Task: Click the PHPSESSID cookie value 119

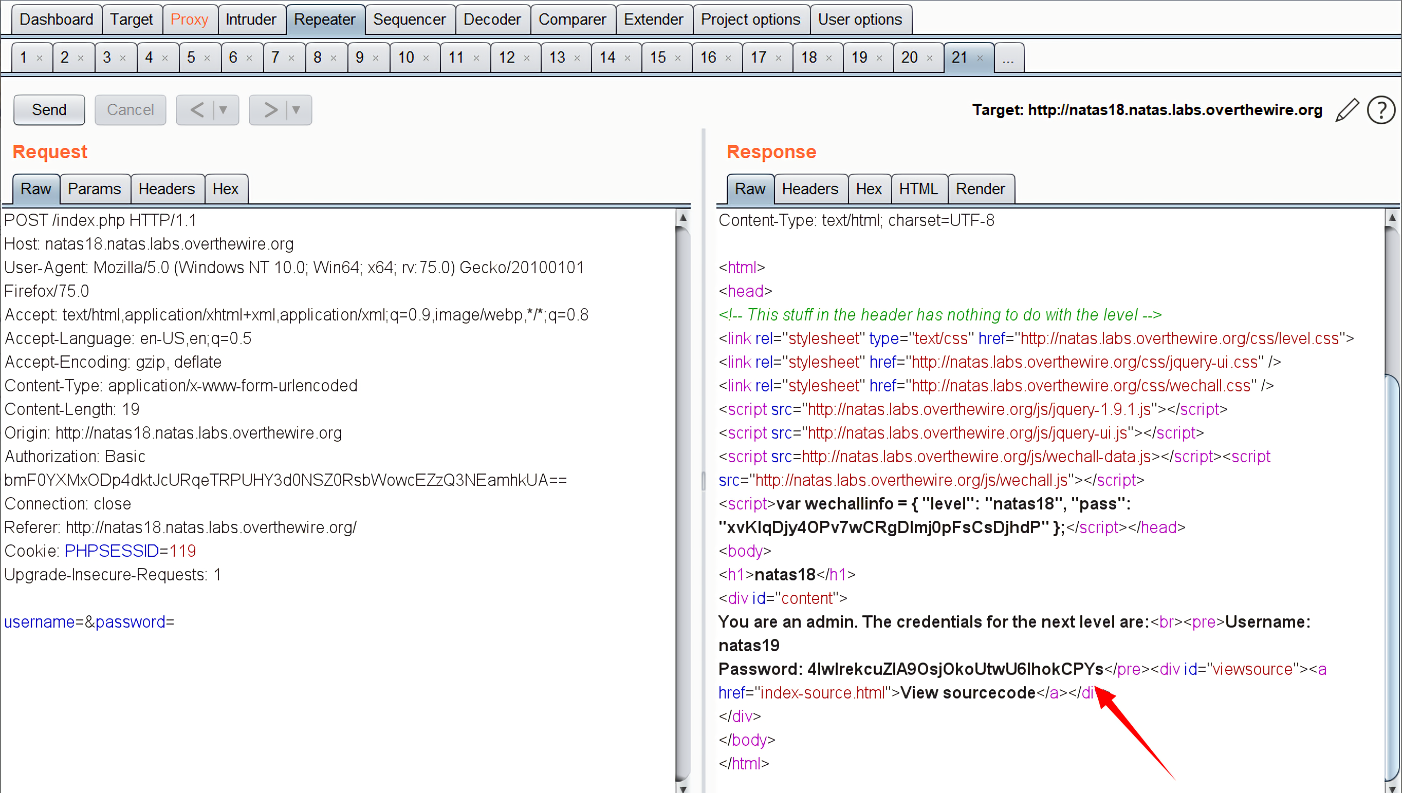Action: [x=182, y=551]
